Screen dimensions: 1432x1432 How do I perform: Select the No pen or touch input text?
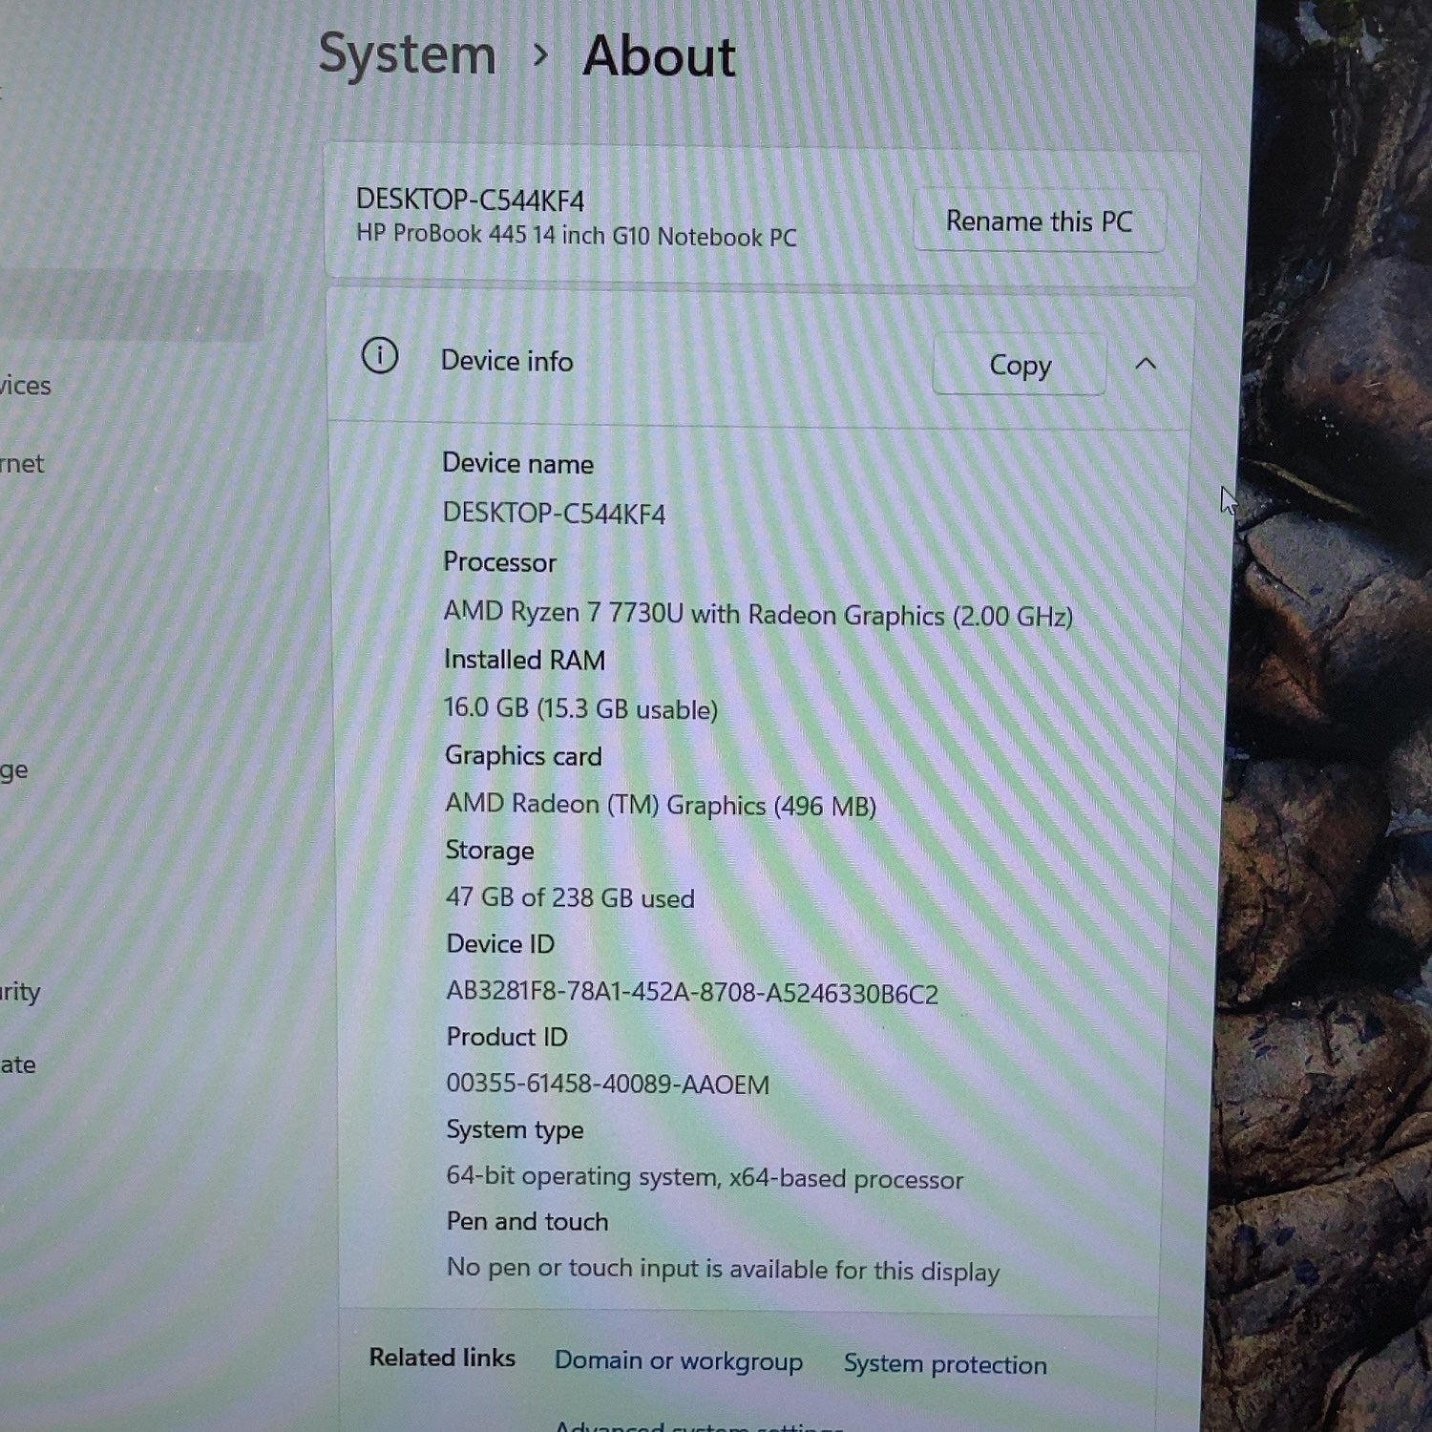point(723,1270)
